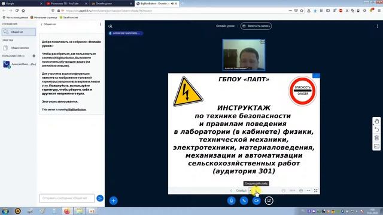The width and height of the screenshot is (383, 215).
Task: Open the blue plus actions menu
Action: (113, 201)
